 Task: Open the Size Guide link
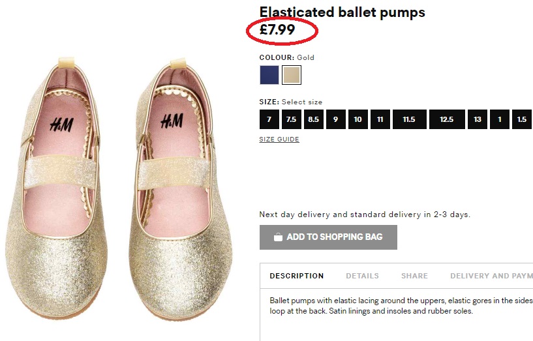(279, 140)
